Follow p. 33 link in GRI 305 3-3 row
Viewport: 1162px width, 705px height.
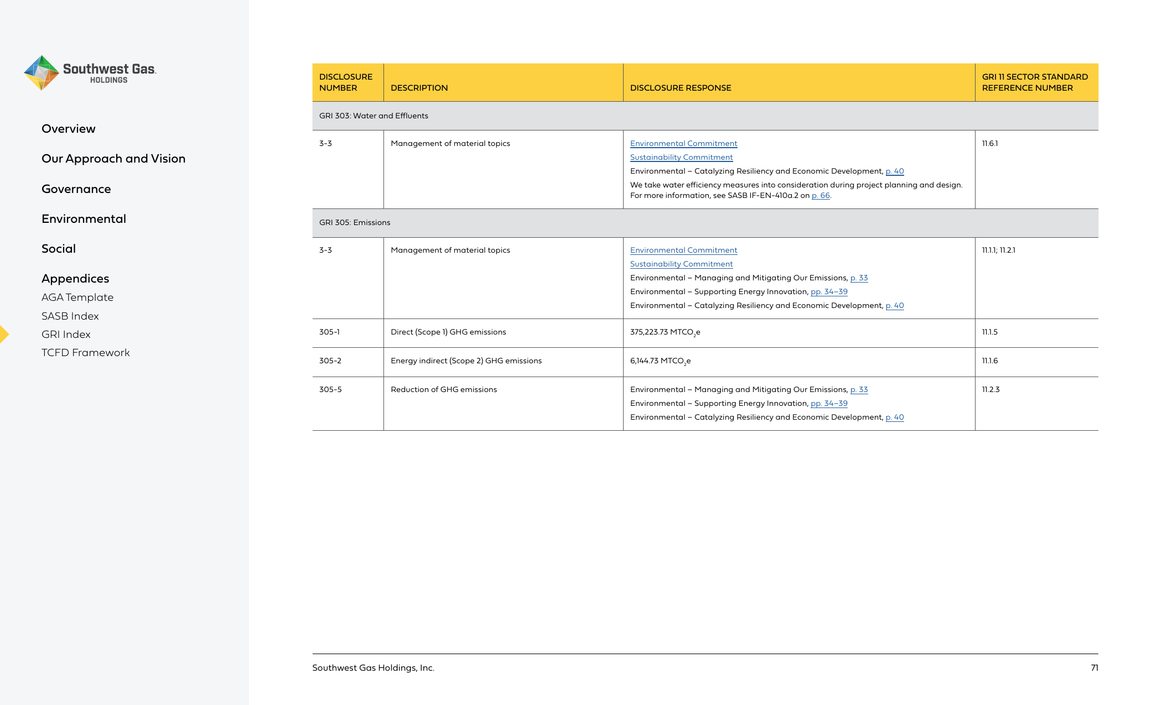(x=859, y=278)
